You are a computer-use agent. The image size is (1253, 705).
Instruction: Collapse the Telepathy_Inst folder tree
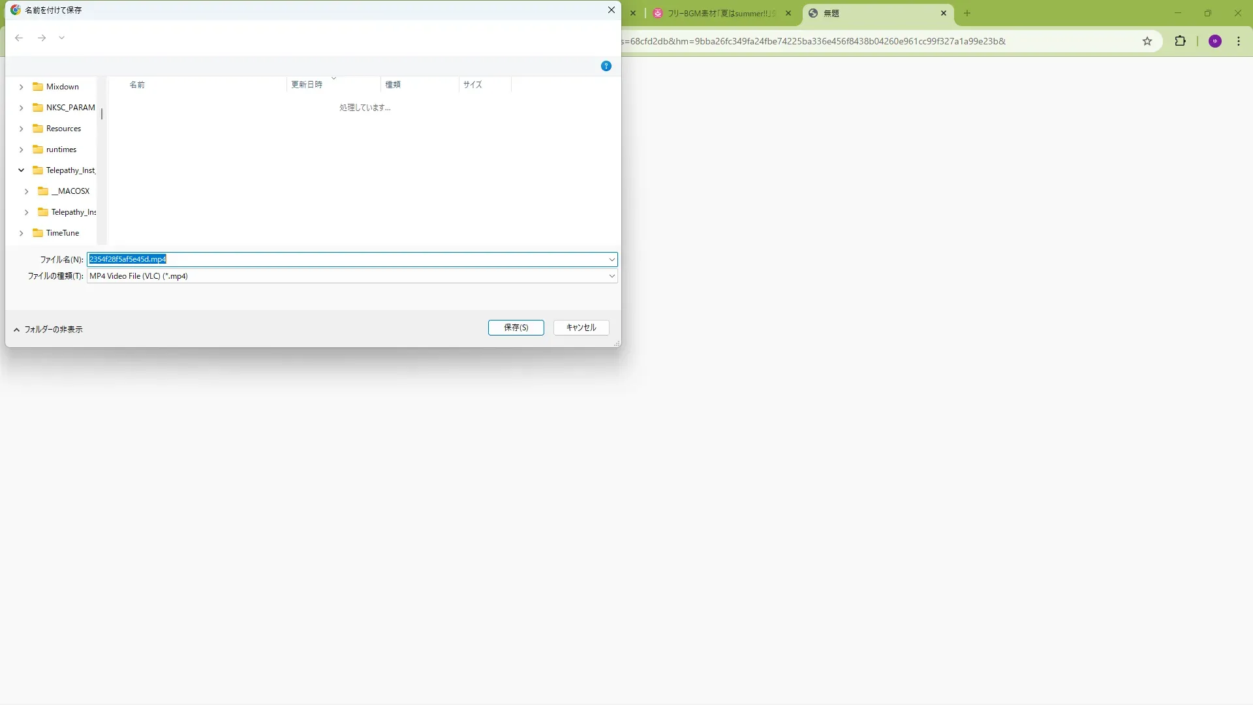point(21,170)
